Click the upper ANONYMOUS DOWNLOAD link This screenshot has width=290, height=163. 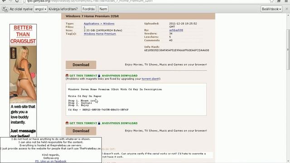pyautogui.click(x=120, y=76)
